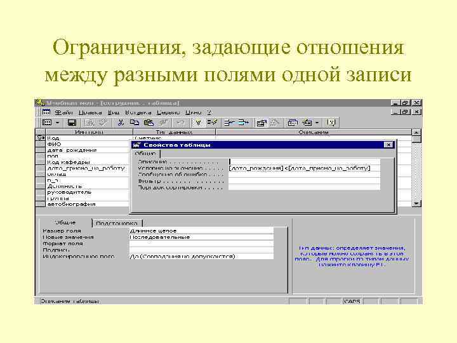Screen dimensions: 457x343
Task: Open the Indexes toolbar icon
Action: [x=212, y=123]
